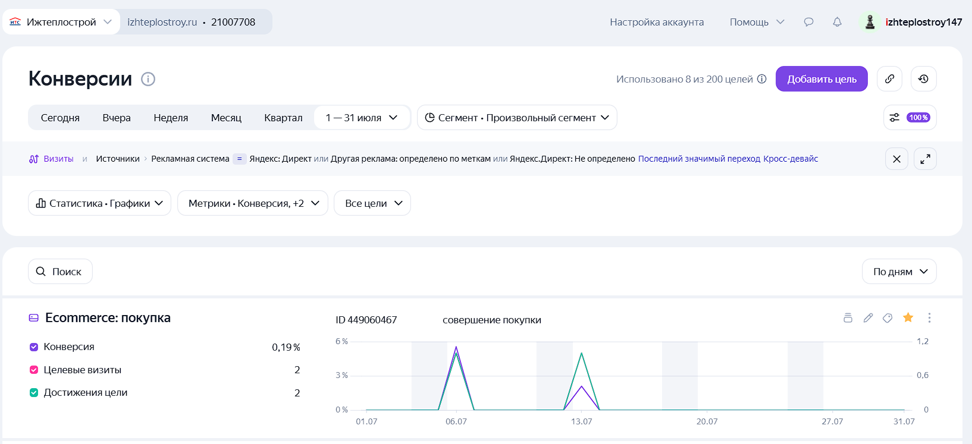Click the izhteplostroy147 username
Screen dimensions: 972x444
(923, 22)
